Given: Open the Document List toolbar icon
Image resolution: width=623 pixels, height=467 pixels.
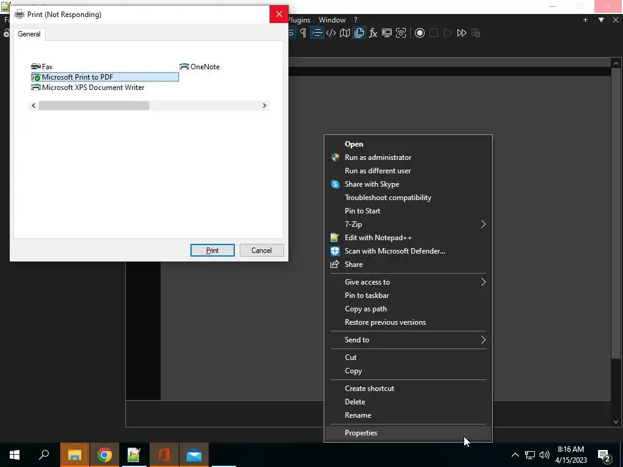Looking at the screenshot, I should coord(359,33).
